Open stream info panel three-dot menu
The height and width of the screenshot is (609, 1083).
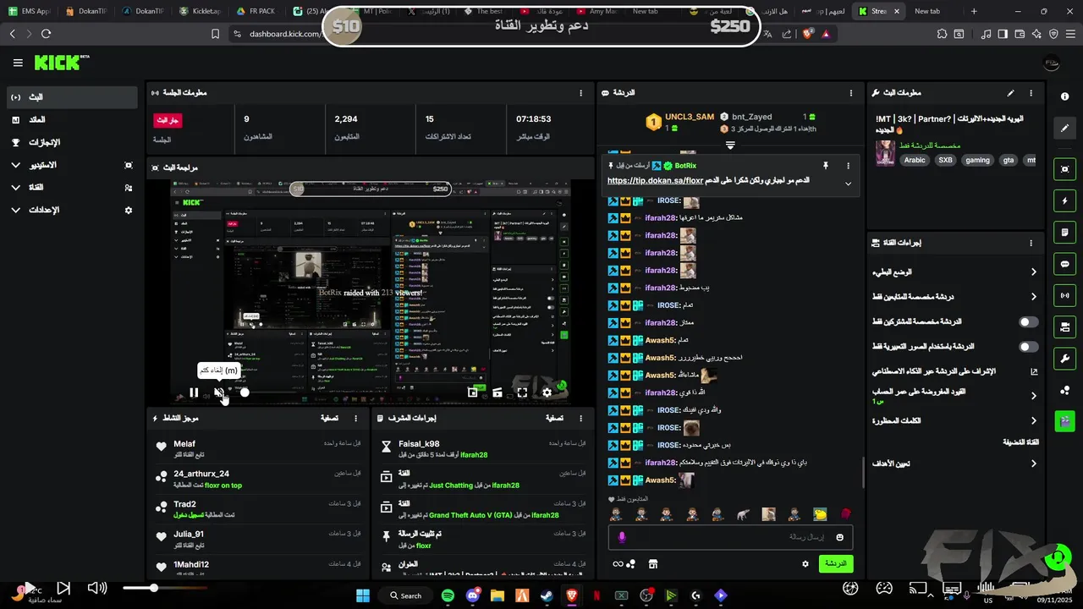pyautogui.click(x=1031, y=93)
